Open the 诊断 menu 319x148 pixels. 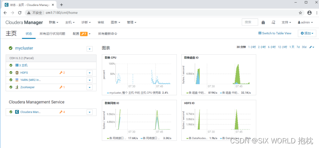[86, 22]
